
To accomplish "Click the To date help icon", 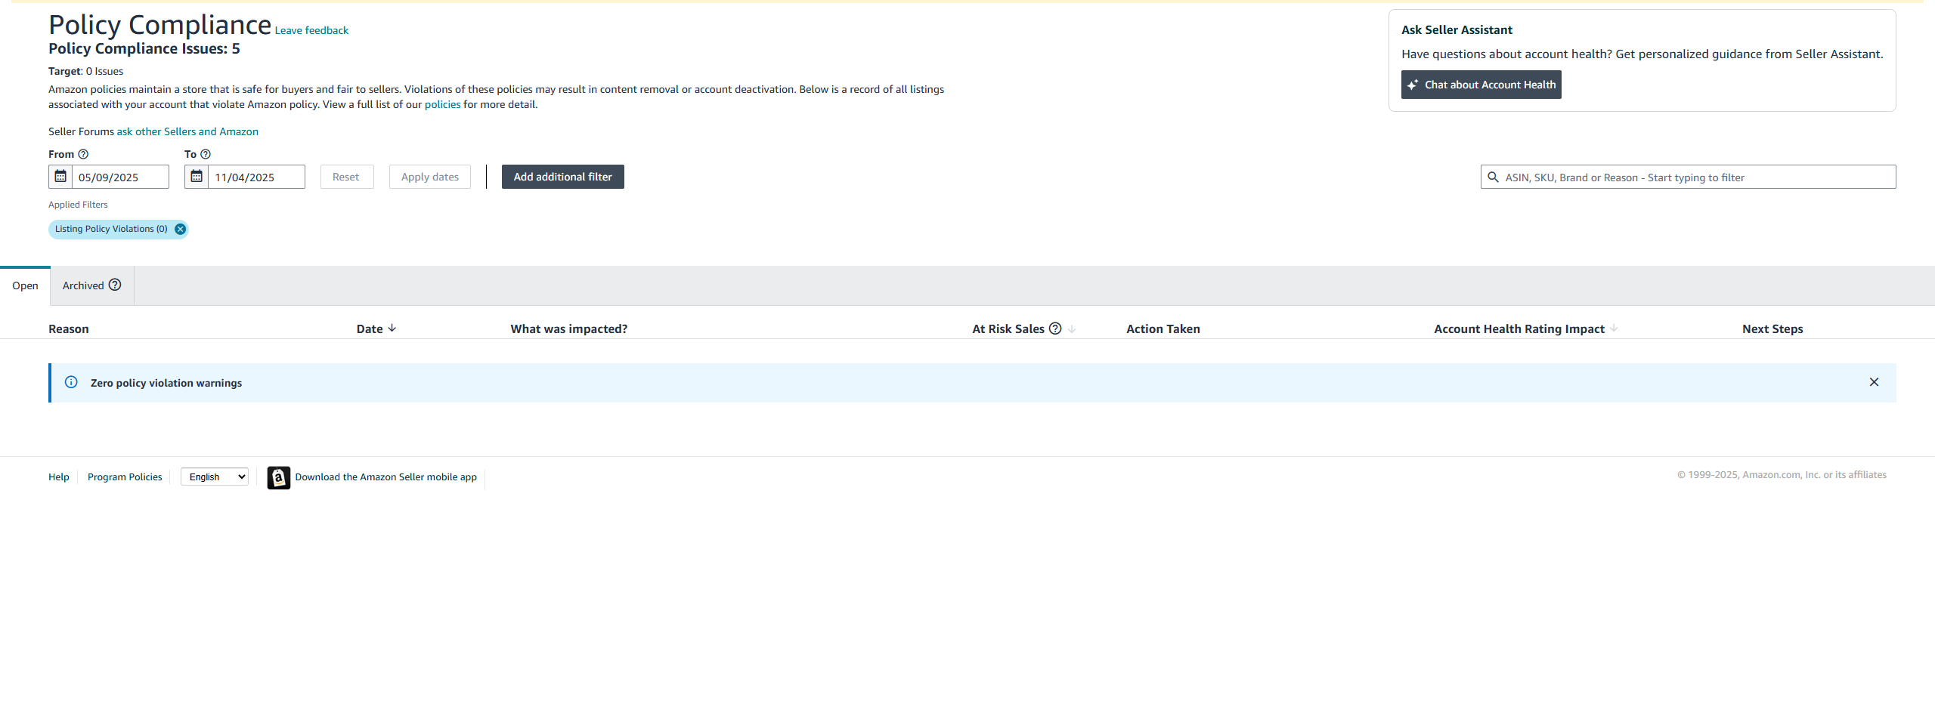I will click(x=206, y=154).
